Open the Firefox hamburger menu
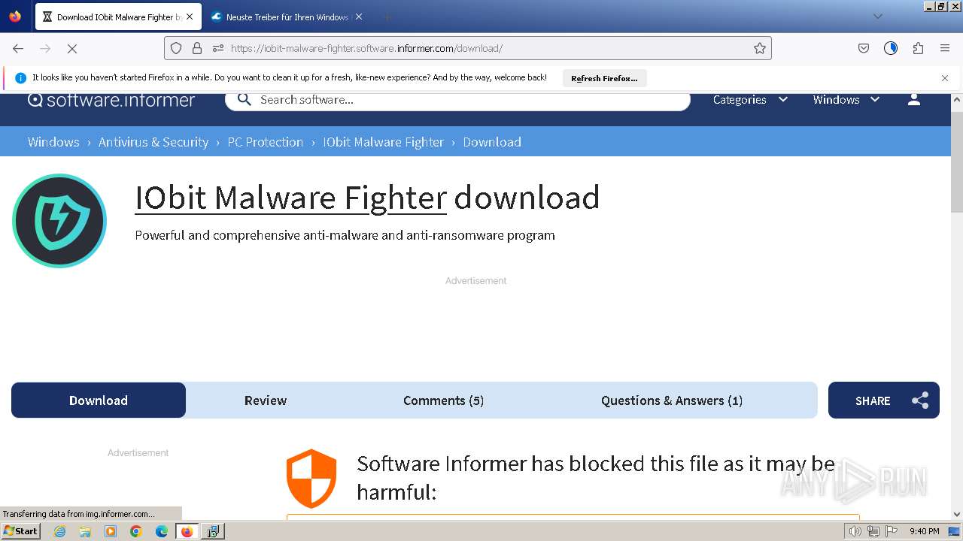 coord(945,48)
